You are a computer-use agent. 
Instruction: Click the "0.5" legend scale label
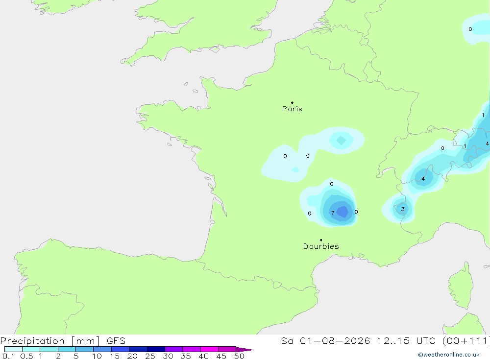point(26,356)
